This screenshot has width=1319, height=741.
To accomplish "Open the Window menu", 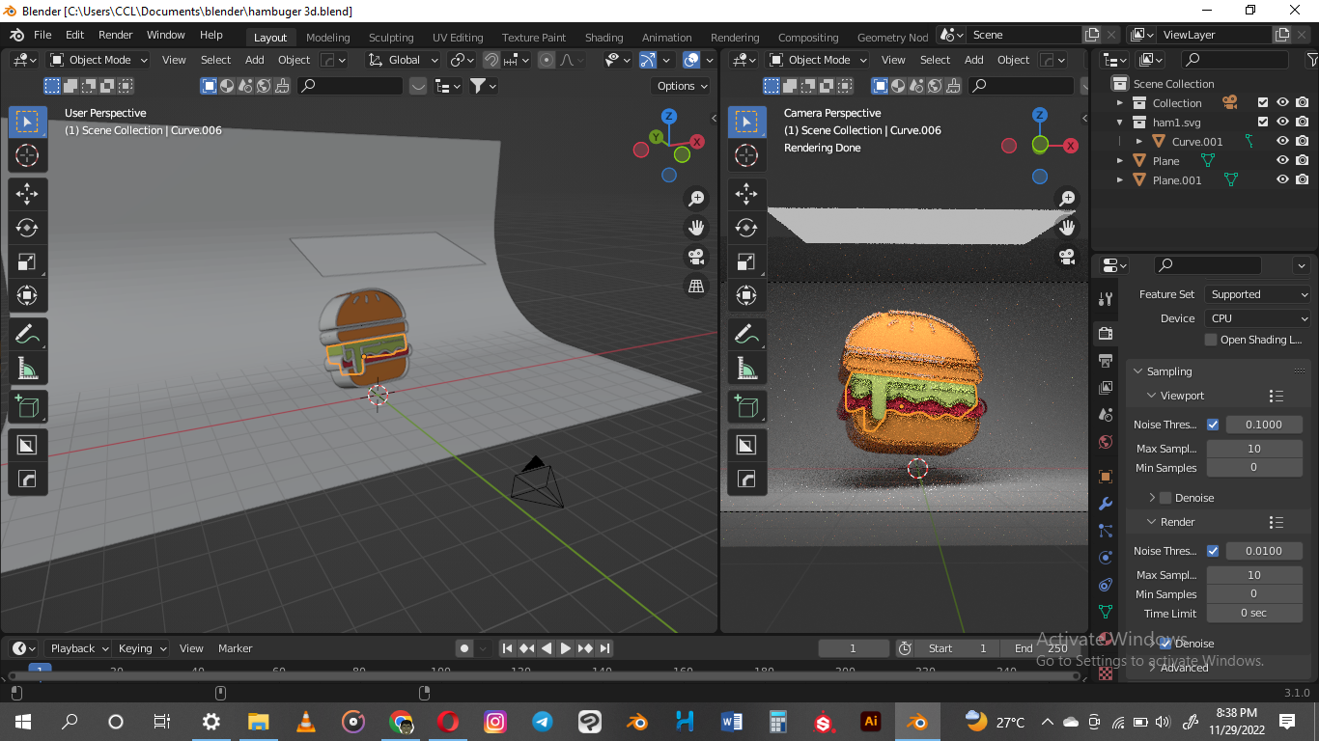I will pyautogui.click(x=165, y=35).
